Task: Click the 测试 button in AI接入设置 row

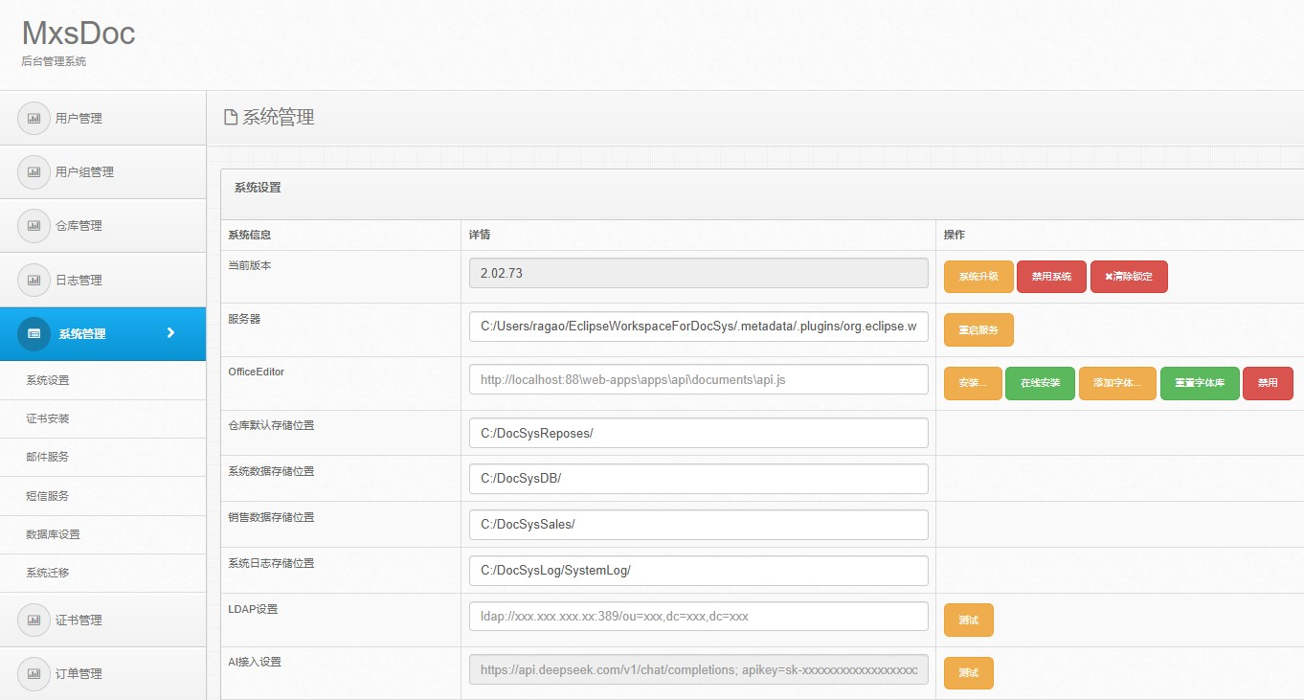Action: click(968, 673)
